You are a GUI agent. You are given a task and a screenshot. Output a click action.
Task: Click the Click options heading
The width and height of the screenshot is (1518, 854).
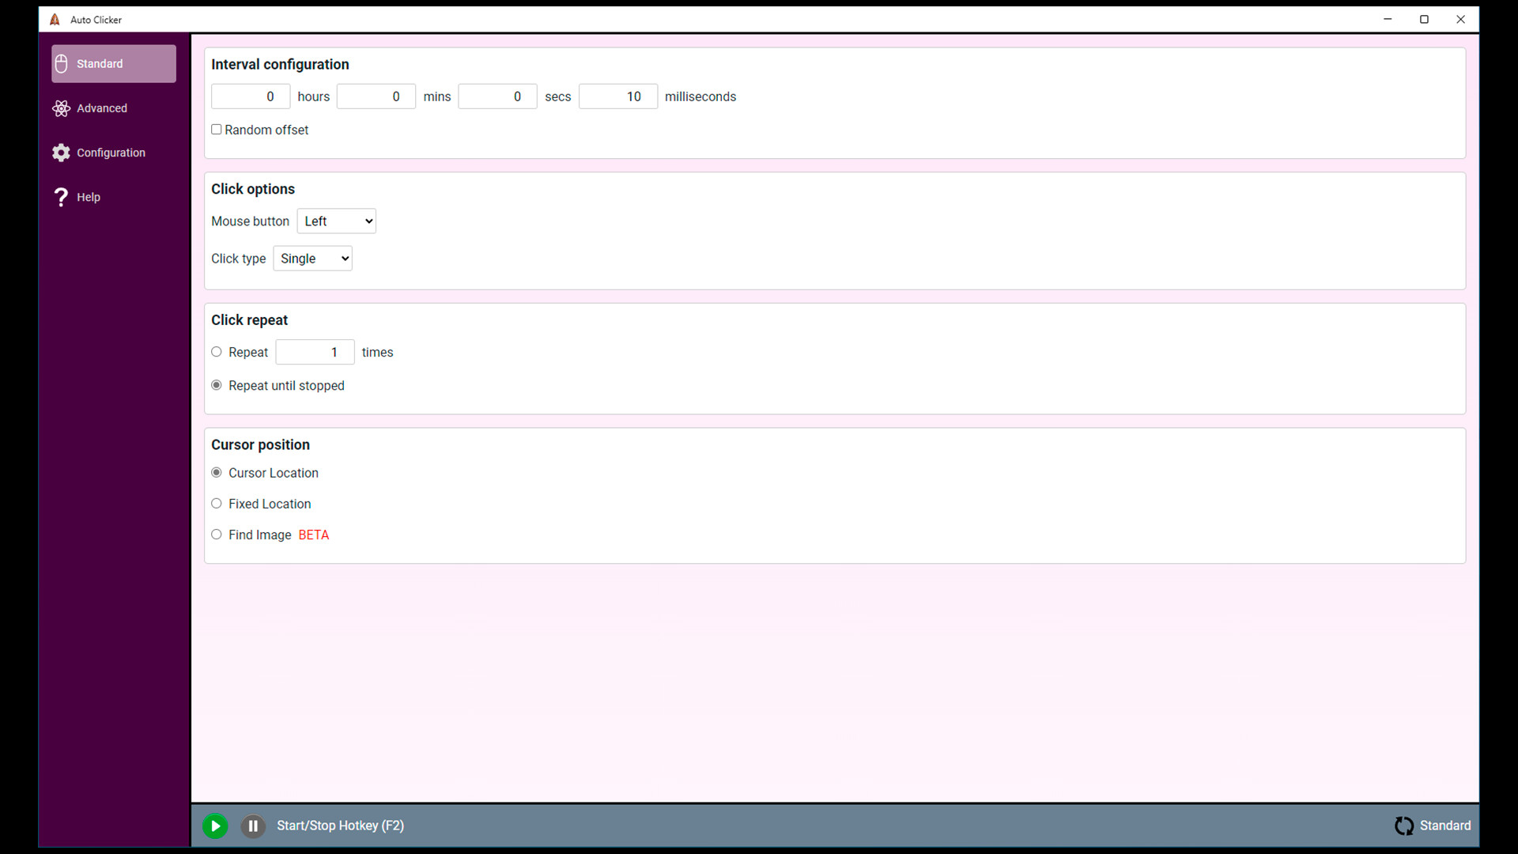(x=253, y=189)
